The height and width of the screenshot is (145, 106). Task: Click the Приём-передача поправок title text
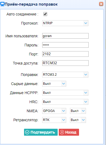pyautogui.click(x=31, y=4)
